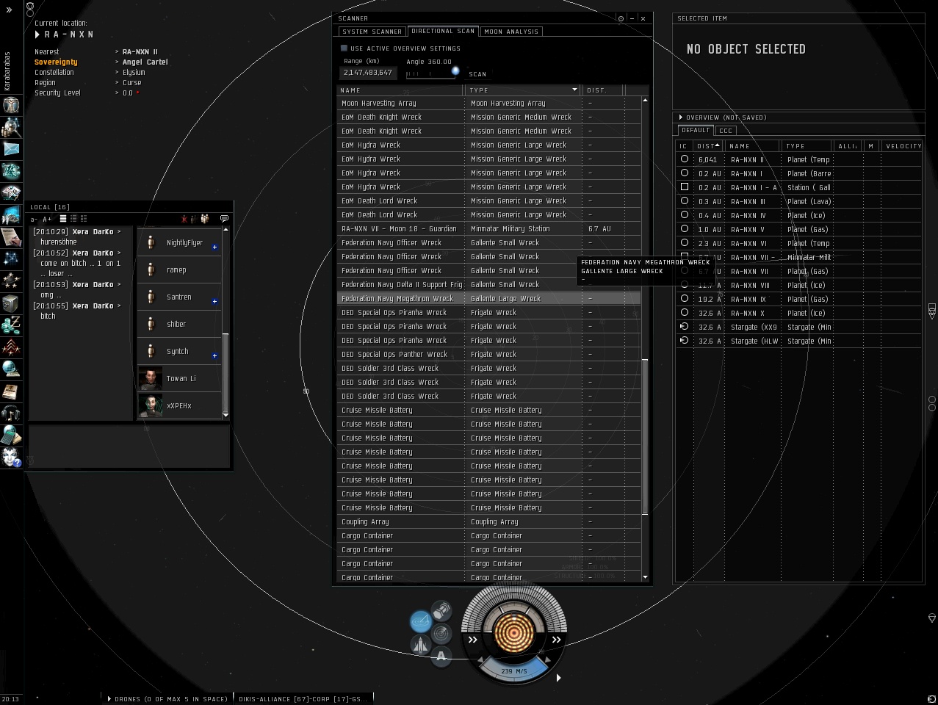The width and height of the screenshot is (938, 705).
Task: Open the Type column dropdown arrow in Scanner
Action: coord(574,90)
